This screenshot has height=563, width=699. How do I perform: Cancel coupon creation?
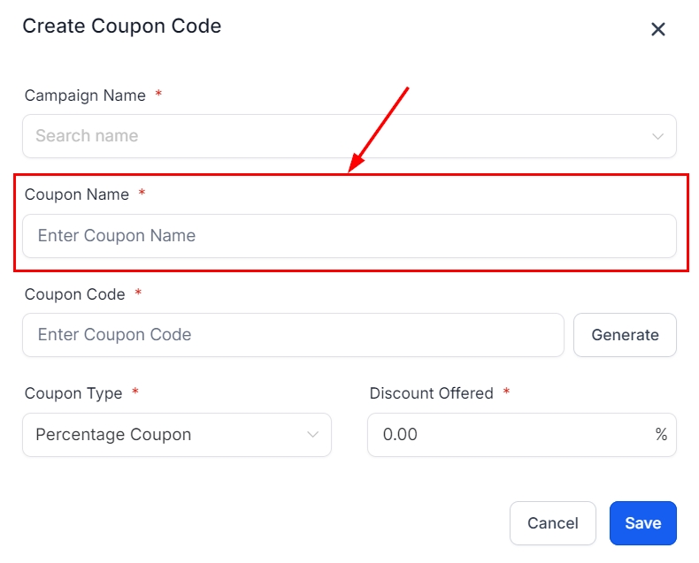(x=552, y=523)
